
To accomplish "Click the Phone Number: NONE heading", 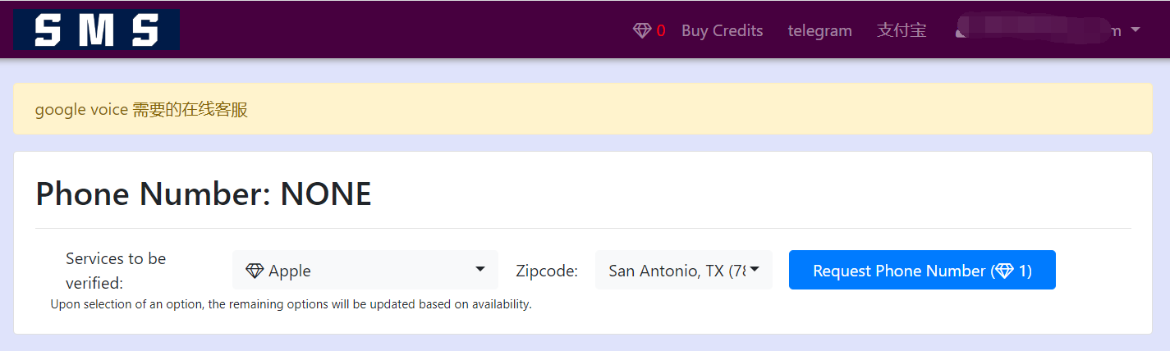I will coord(204,194).
